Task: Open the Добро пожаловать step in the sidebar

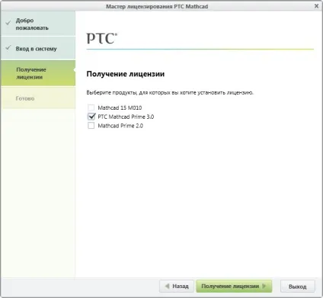Action: tap(38, 24)
